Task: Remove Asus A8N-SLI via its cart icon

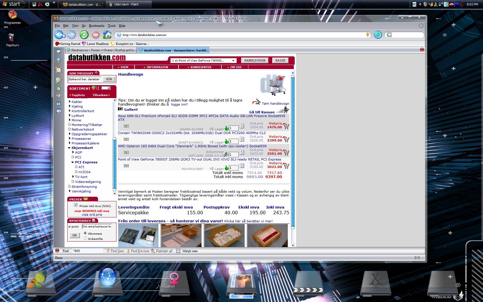Action: point(286,126)
